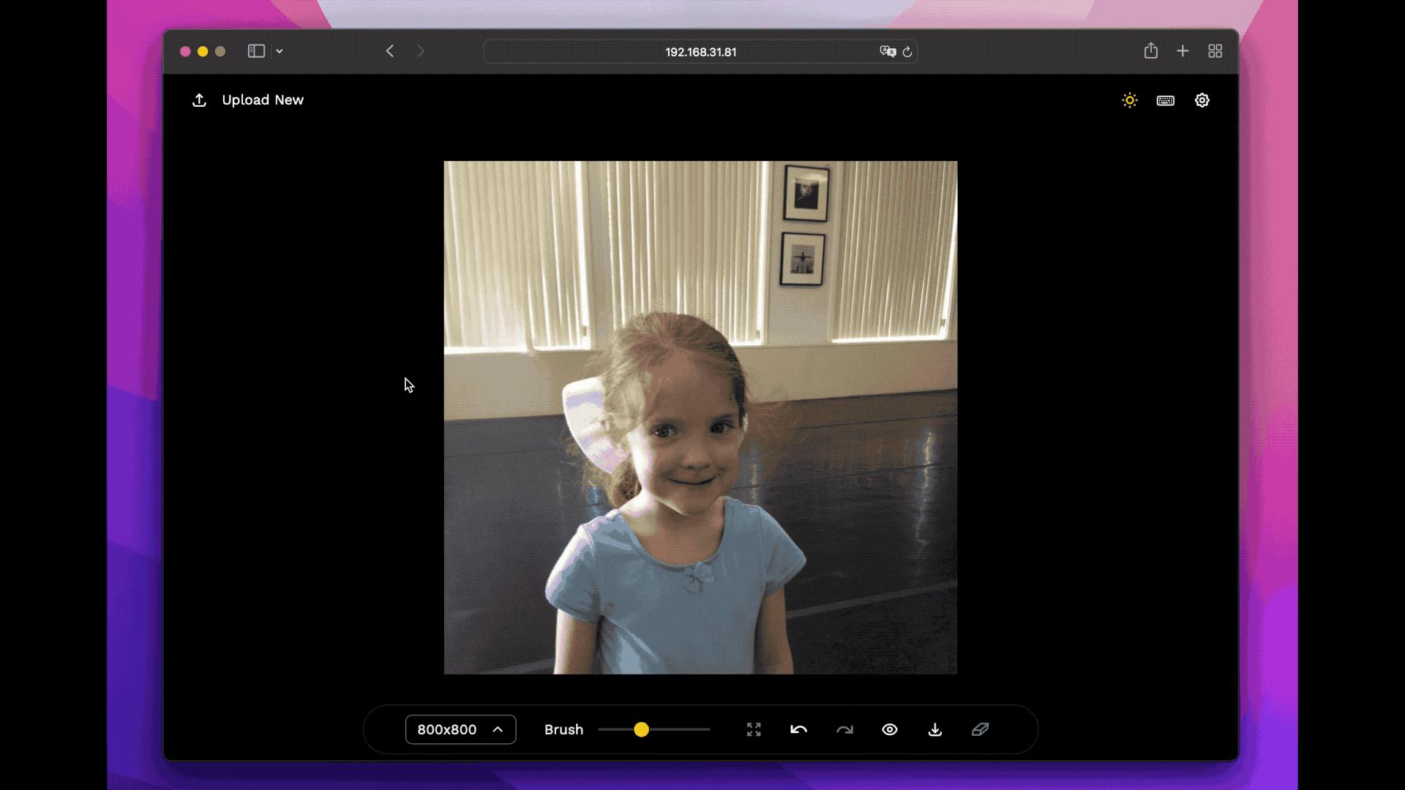Click the Brush size slider handle
This screenshot has width=1405, height=790.
641,729
